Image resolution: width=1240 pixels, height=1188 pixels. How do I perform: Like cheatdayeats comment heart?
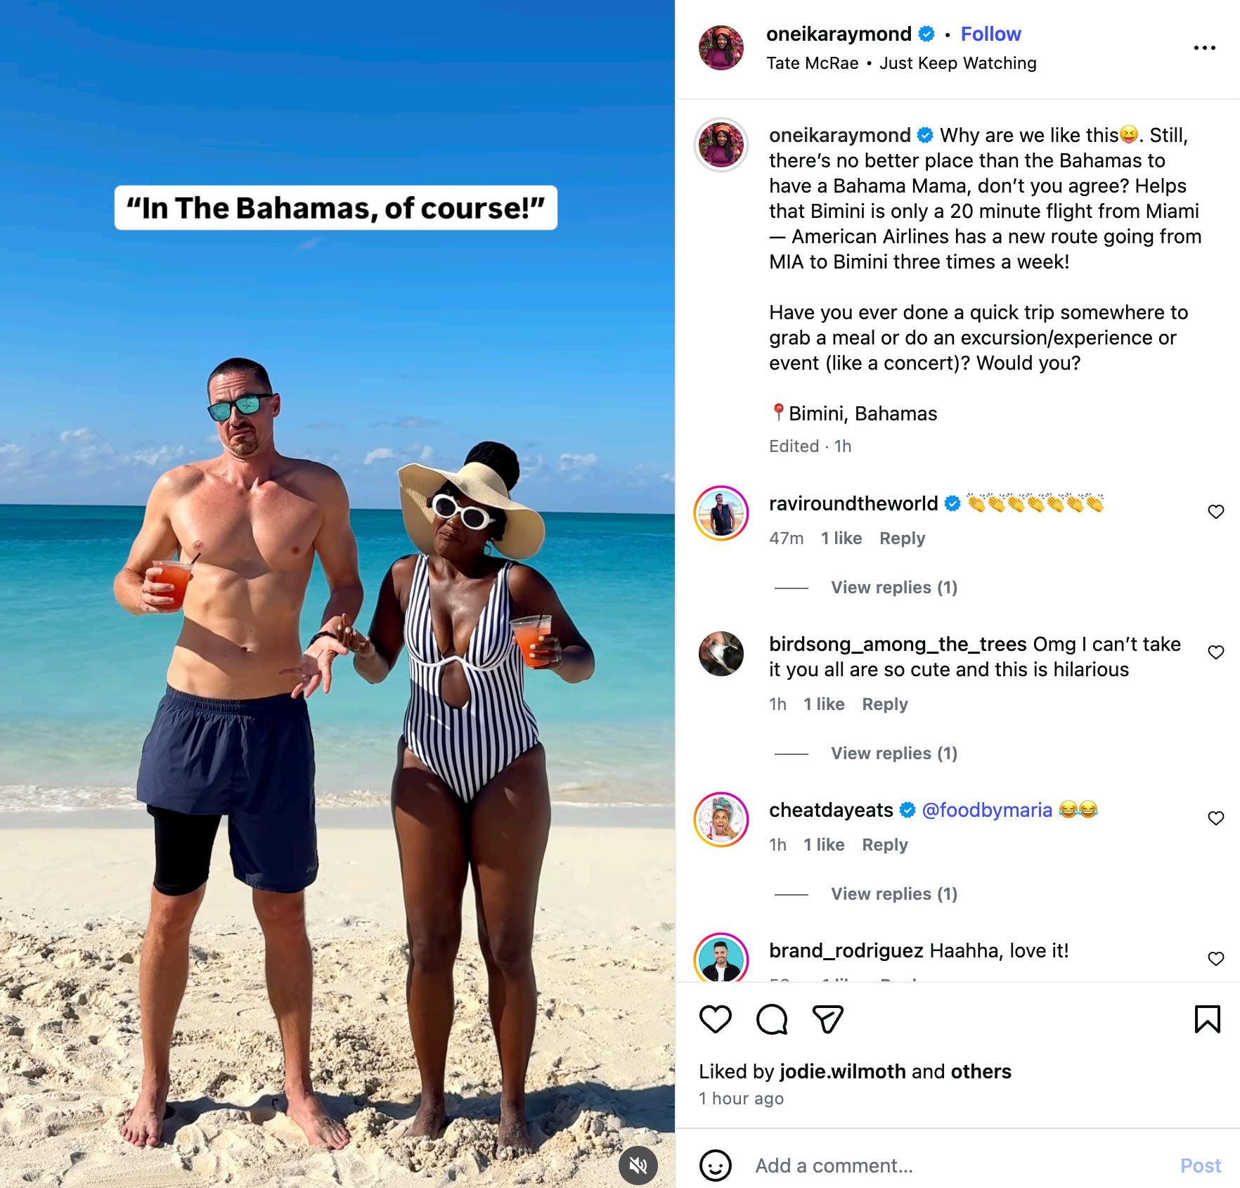pos(1216,818)
